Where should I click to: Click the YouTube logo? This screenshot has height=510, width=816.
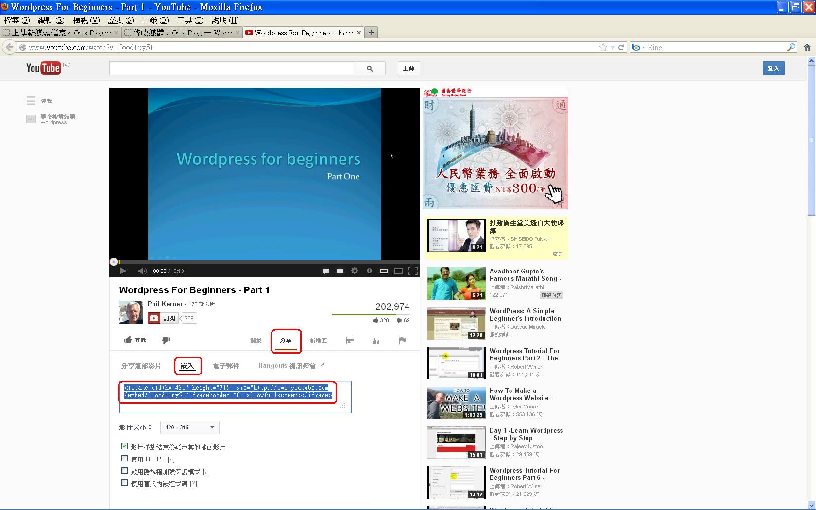point(44,68)
